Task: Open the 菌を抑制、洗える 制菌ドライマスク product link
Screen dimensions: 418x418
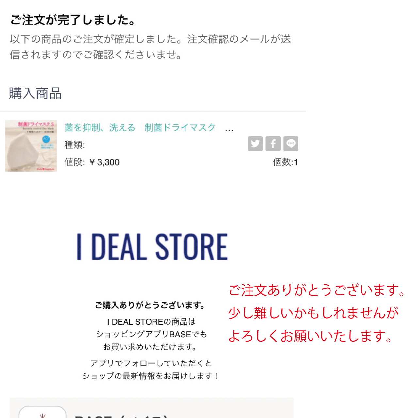Action: (x=140, y=127)
